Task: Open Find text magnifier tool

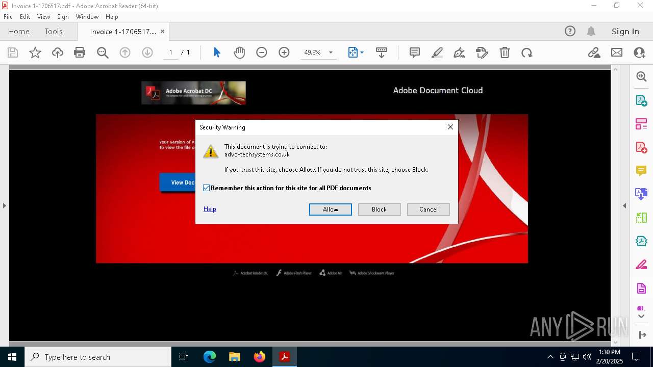Action: pos(103,53)
